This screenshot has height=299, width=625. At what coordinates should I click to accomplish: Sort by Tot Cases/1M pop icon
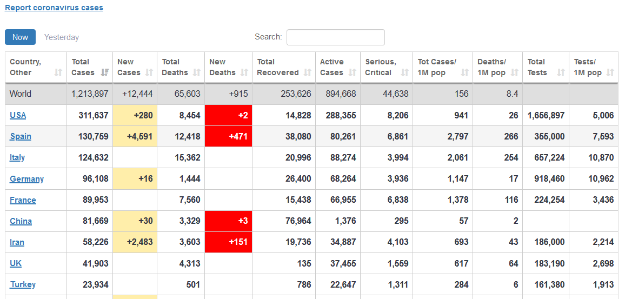click(465, 72)
